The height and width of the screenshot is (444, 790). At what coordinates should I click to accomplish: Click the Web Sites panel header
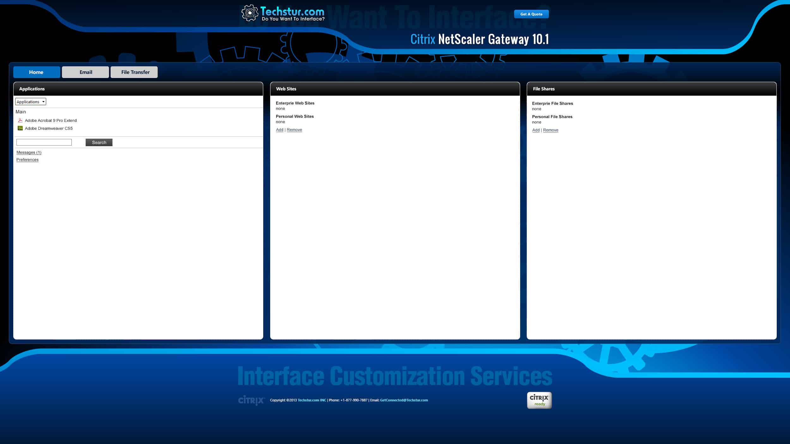tap(395, 89)
